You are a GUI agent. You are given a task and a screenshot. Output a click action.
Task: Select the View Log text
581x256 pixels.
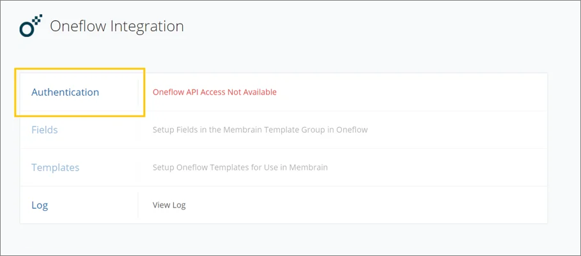tap(169, 205)
